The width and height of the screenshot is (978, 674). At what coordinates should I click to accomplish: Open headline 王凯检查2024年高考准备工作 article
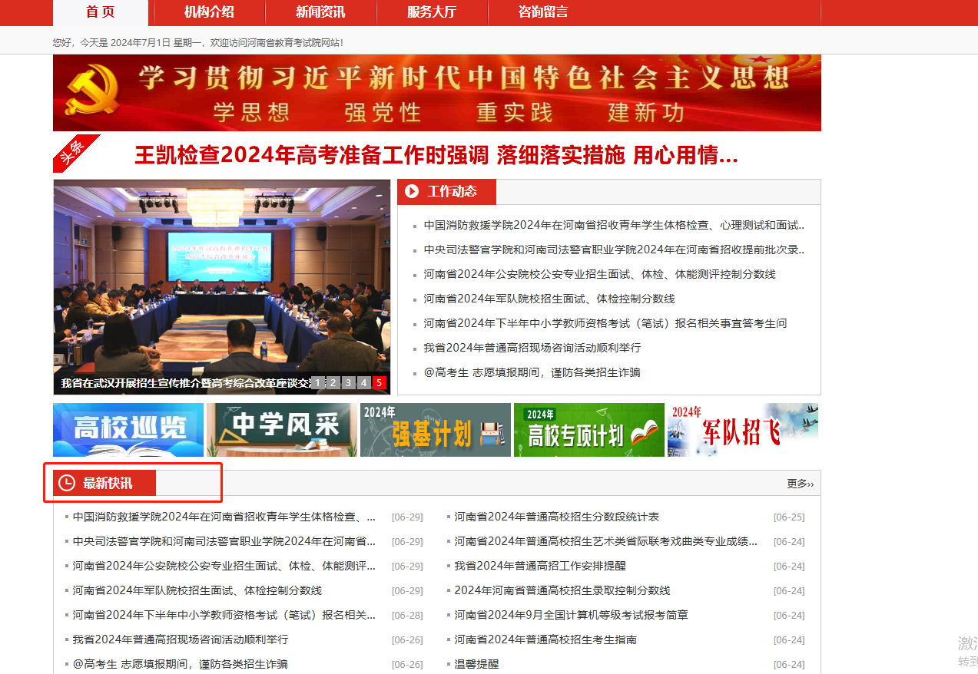point(436,156)
